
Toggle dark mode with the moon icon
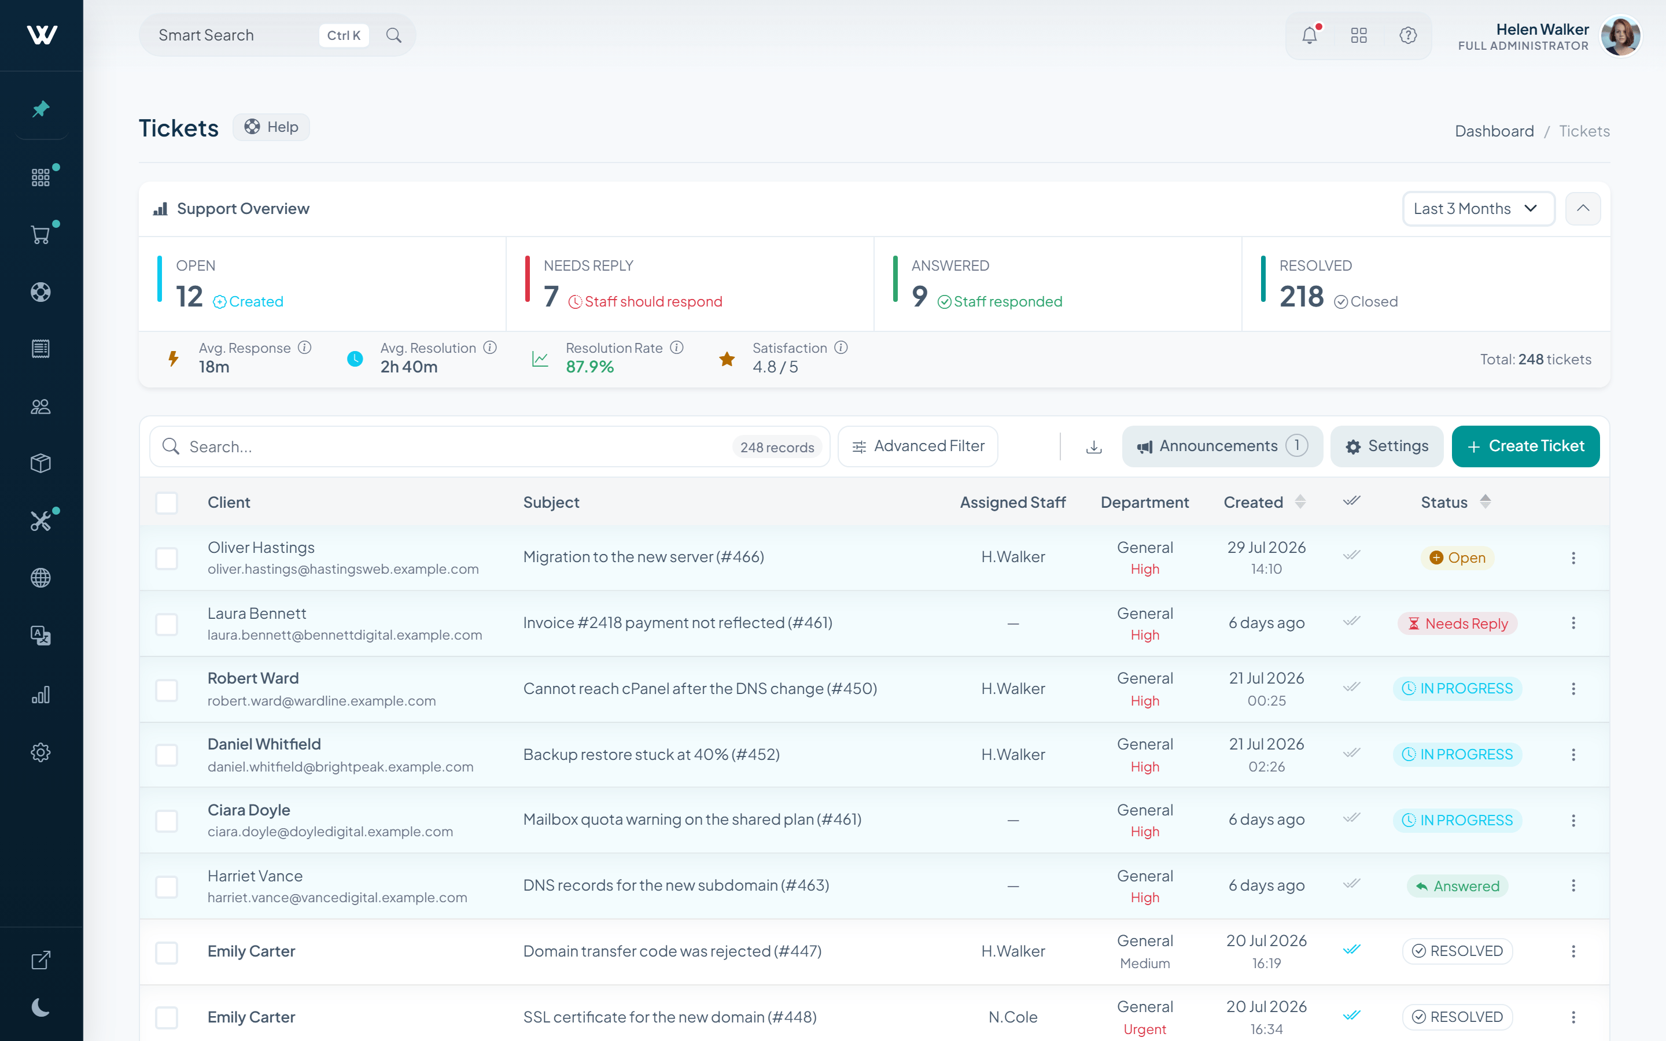tap(41, 1007)
